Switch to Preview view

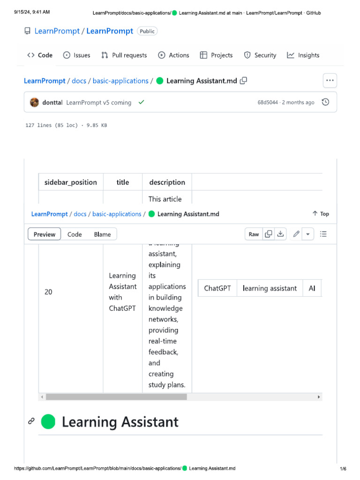point(45,234)
